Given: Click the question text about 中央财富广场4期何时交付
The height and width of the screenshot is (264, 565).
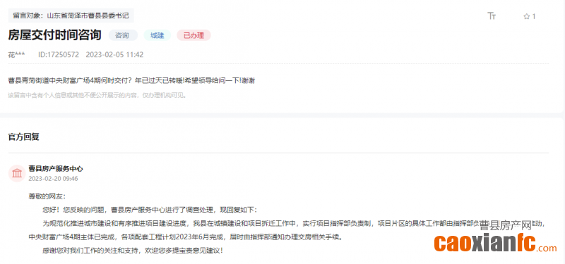Looking at the screenshot, I should click(x=131, y=81).
